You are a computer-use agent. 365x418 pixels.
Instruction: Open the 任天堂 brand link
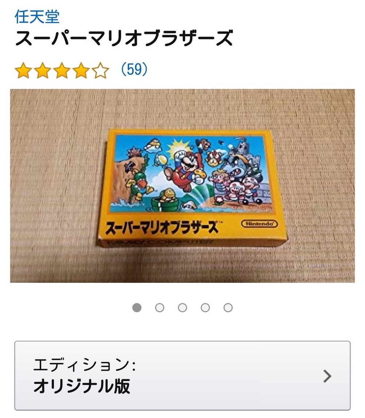(x=37, y=17)
